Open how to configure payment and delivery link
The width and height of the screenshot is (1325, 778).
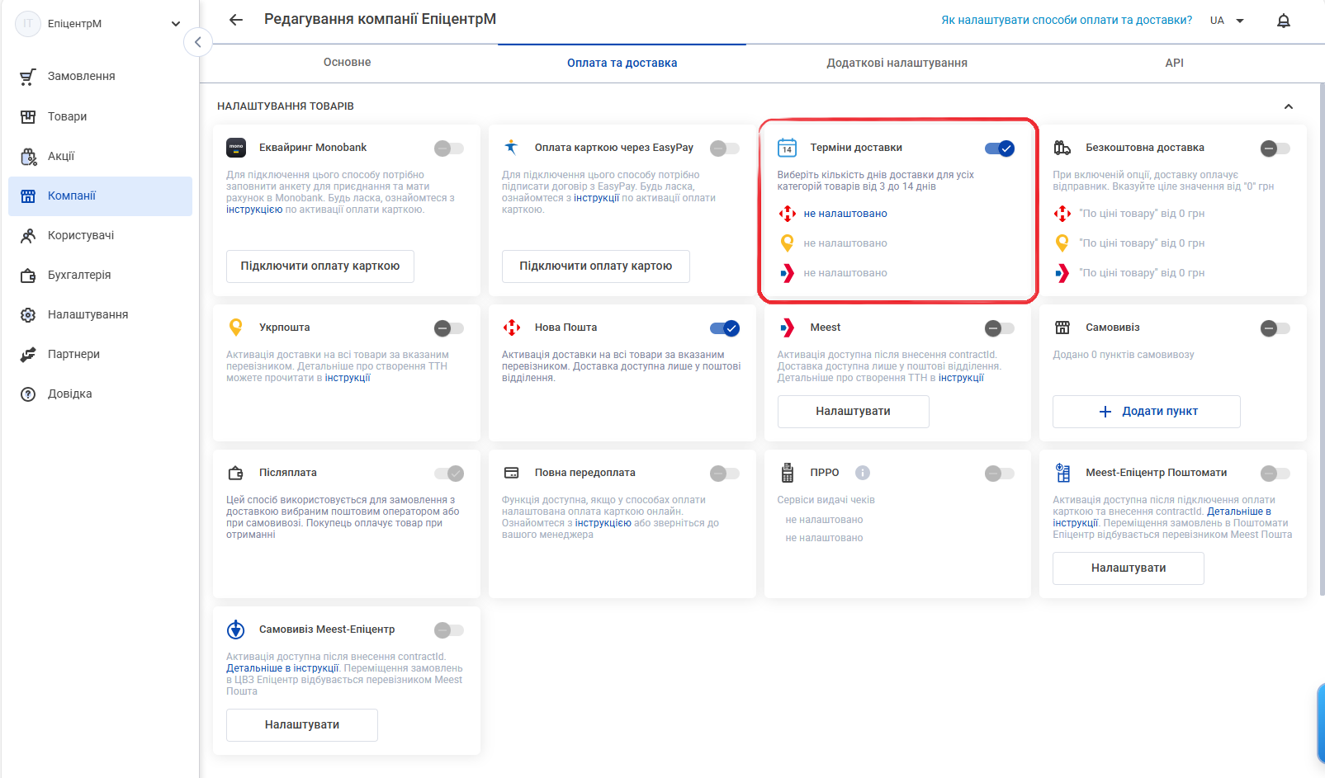[x=1067, y=21]
